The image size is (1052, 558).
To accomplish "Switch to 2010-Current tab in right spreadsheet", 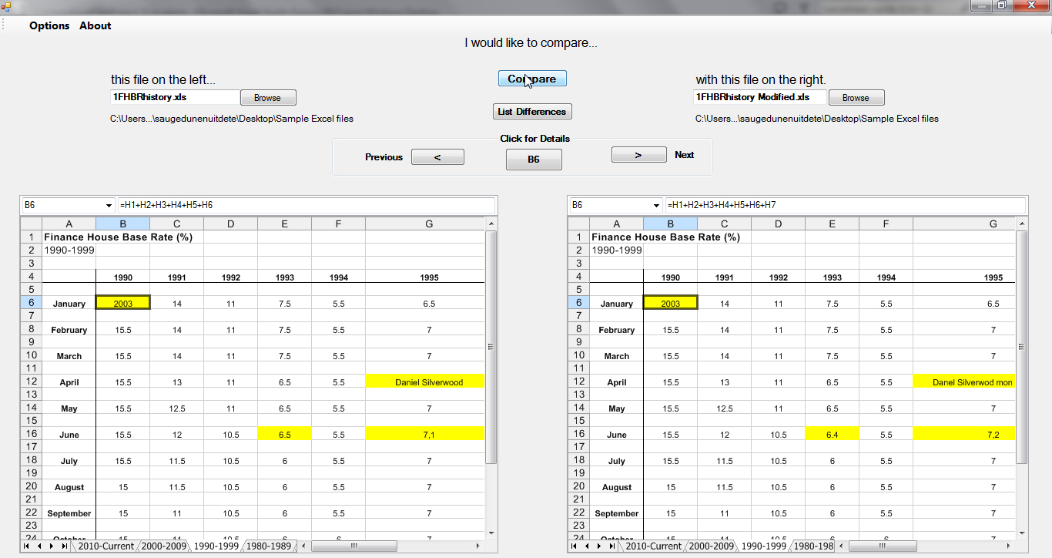I will click(x=653, y=546).
